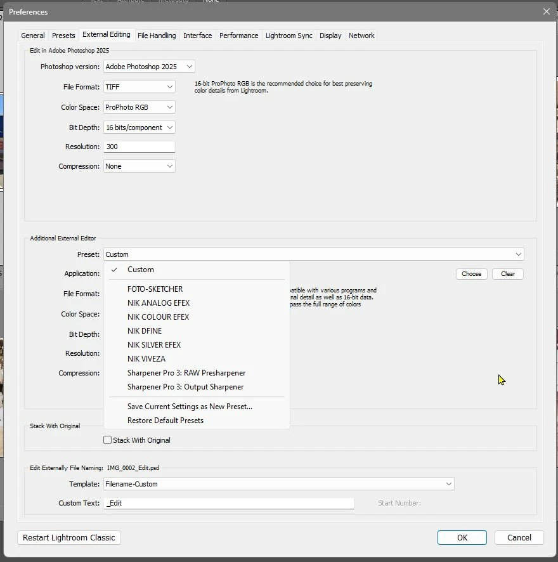Screen dimensions: 558x562
Task: Close the Preferences dialog with X
Action: point(546,12)
